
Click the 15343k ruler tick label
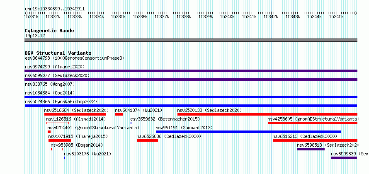293,17
